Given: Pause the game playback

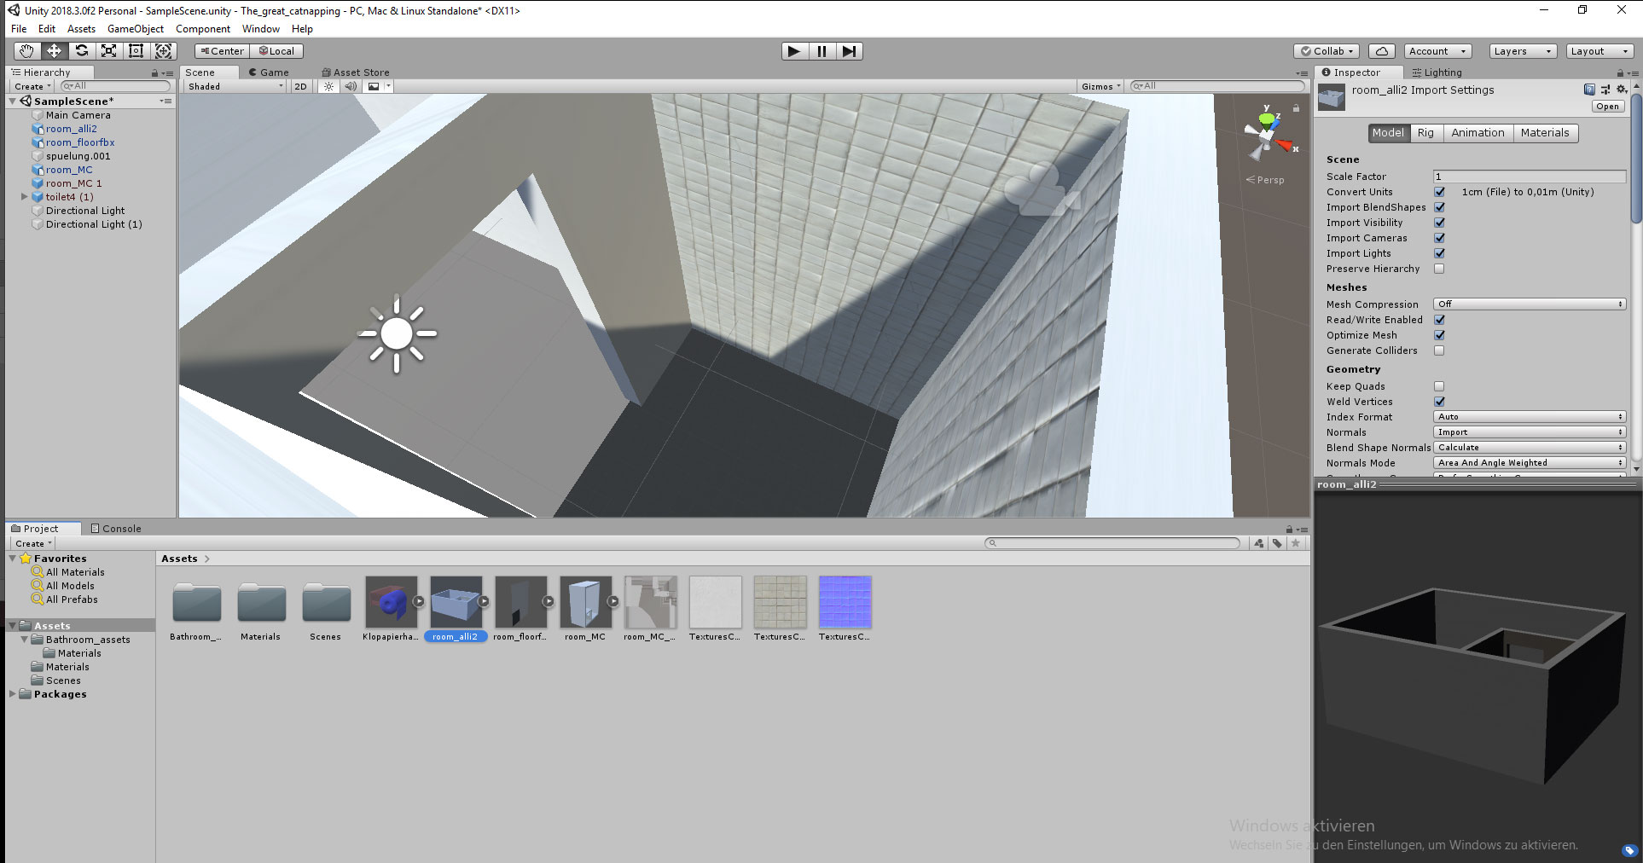Looking at the screenshot, I should (821, 51).
